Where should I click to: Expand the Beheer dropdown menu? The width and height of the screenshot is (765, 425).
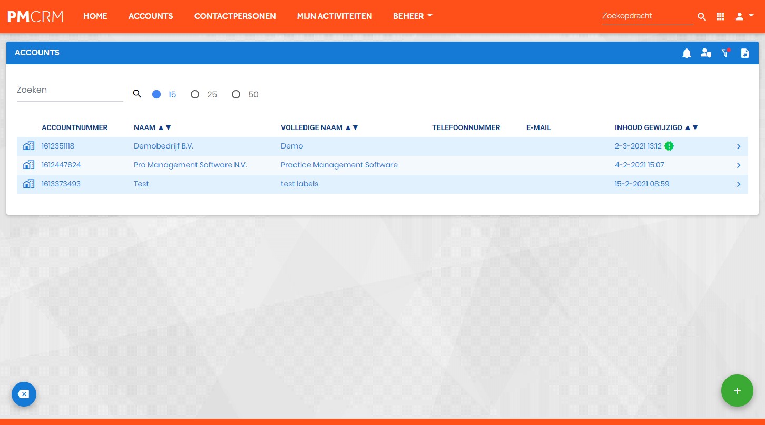[x=413, y=16]
